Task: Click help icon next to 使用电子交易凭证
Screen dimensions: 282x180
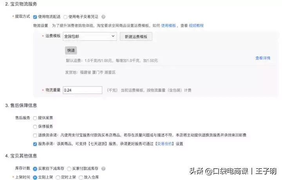Action: point(103,17)
